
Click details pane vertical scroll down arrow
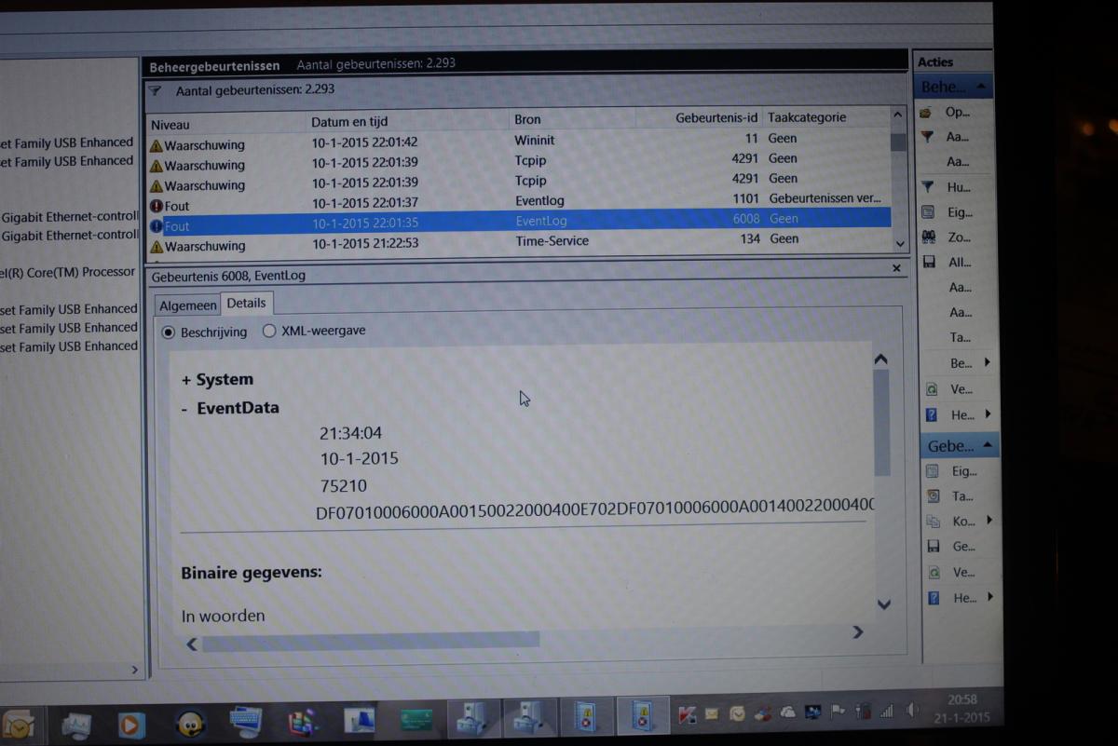[x=884, y=604]
